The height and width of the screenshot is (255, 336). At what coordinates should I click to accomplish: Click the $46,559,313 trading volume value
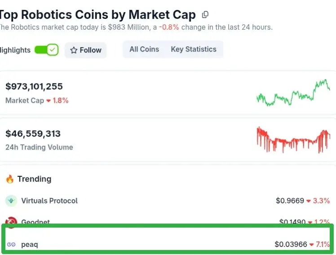pyautogui.click(x=33, y=133)
